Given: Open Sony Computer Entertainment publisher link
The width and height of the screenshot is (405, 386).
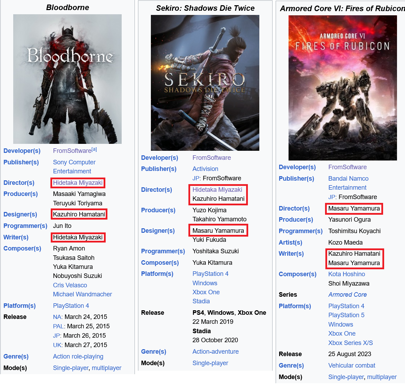Looking at the screenshot, I should pos(74,167).
